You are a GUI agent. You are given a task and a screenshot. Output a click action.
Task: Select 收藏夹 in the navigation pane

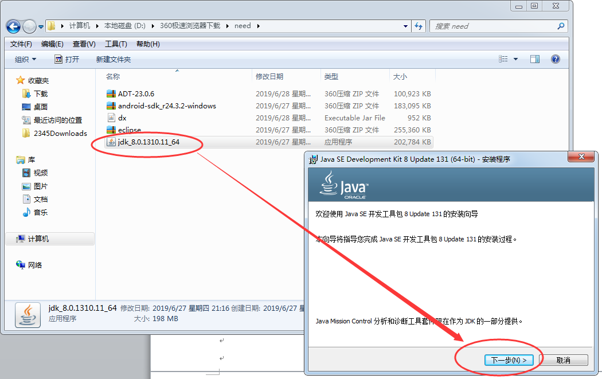[x=38, y=81]
